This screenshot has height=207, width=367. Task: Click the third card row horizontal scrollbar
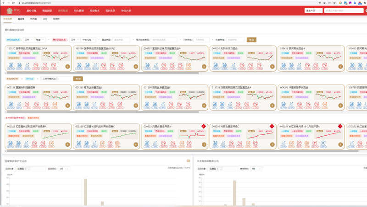(x=183, y=151)
